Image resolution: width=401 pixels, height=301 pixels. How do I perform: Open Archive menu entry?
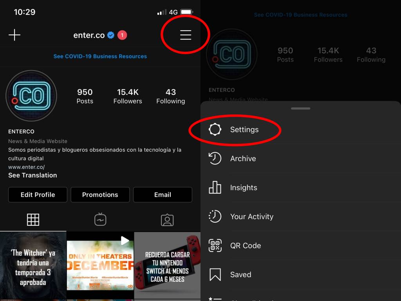pyautogui.click(x=301, y=158)
